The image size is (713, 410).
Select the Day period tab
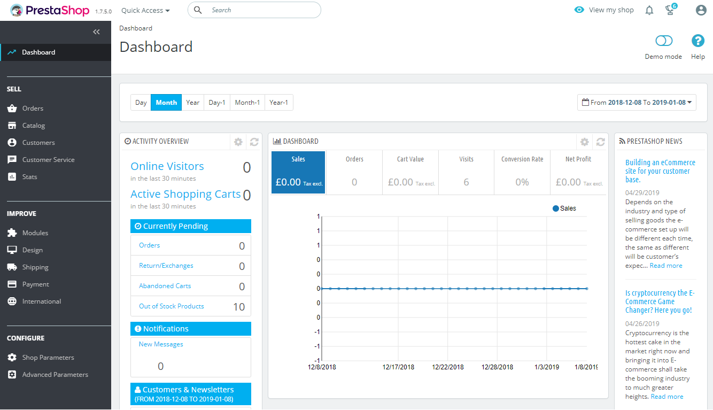point(141,103)
